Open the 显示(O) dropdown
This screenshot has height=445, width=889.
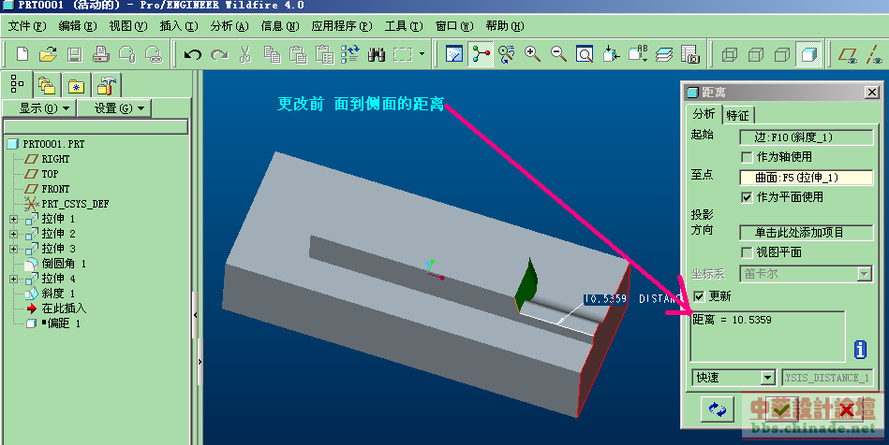click(x=40, y=108)
